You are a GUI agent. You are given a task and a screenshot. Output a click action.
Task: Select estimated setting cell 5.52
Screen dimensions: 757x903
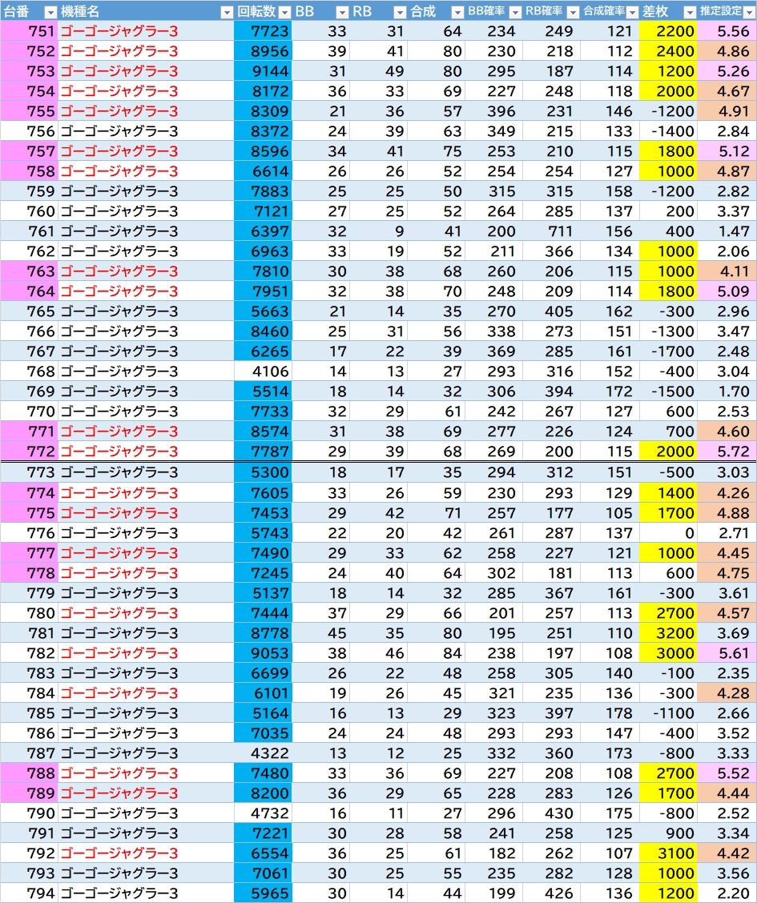pyautogui.click(x=727, y=773)
